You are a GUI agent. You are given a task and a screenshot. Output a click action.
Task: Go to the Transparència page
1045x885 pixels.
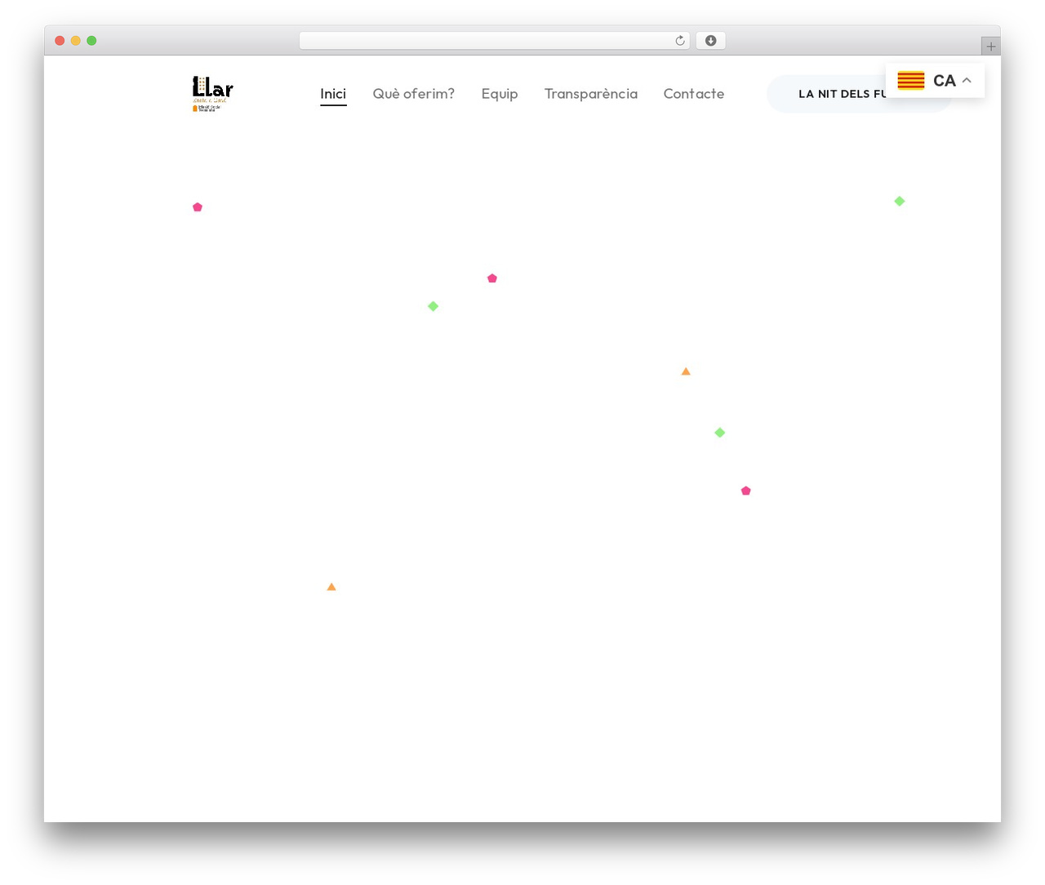(591, 94)
